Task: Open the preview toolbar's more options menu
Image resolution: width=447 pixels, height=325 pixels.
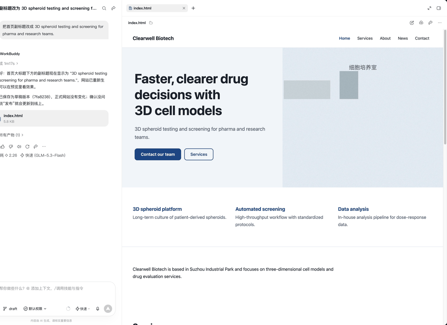Action: click(440, 23)
